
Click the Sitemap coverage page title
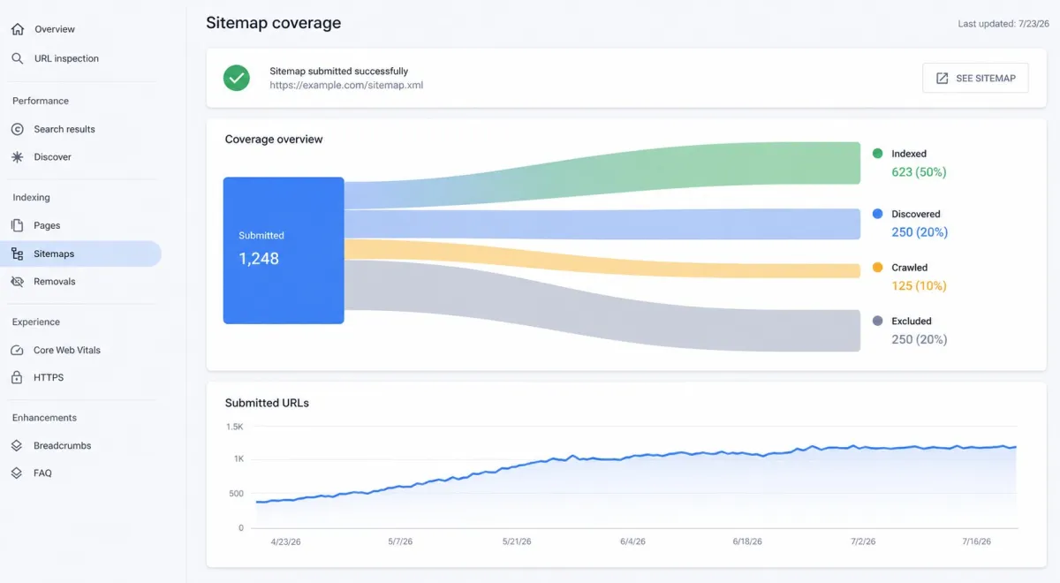click(x=273, y=23)
